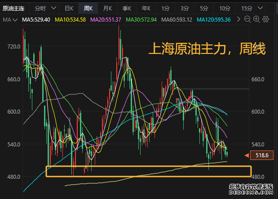
Task: Click the MA30:572.94 value label
Action: (141, 19)
